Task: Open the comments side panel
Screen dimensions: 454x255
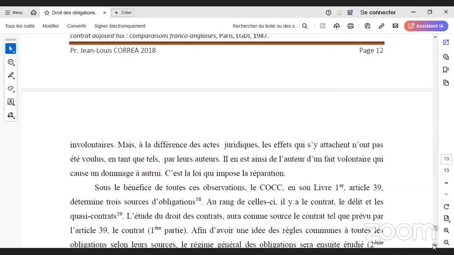Action: point(446,57)
